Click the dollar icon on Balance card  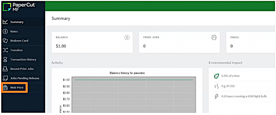[x=127, y=38]
